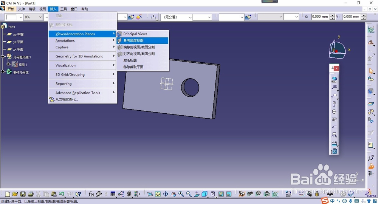Open the 工具 menu
The image size is (378, 204).
(x=64, y=9)
